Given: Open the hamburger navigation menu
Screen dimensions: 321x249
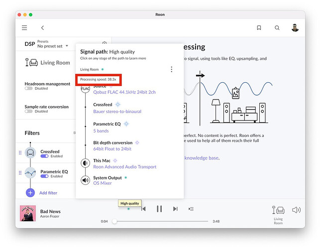Looking at the screenshot, I should [24, 28].
